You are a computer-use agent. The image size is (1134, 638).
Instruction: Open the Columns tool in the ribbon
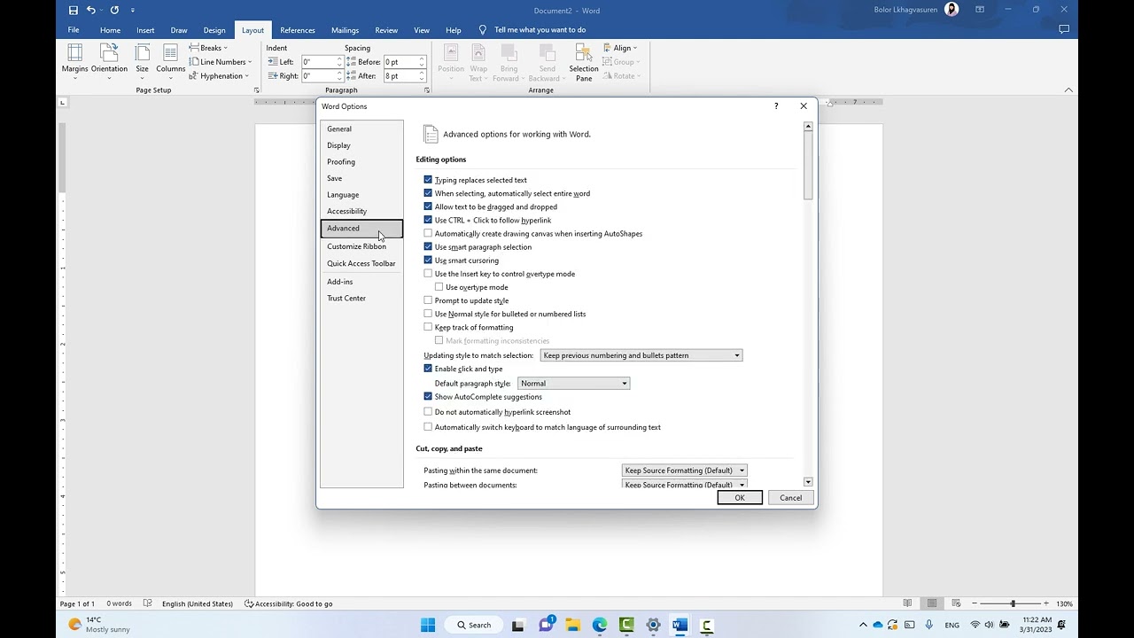(170, 61)
